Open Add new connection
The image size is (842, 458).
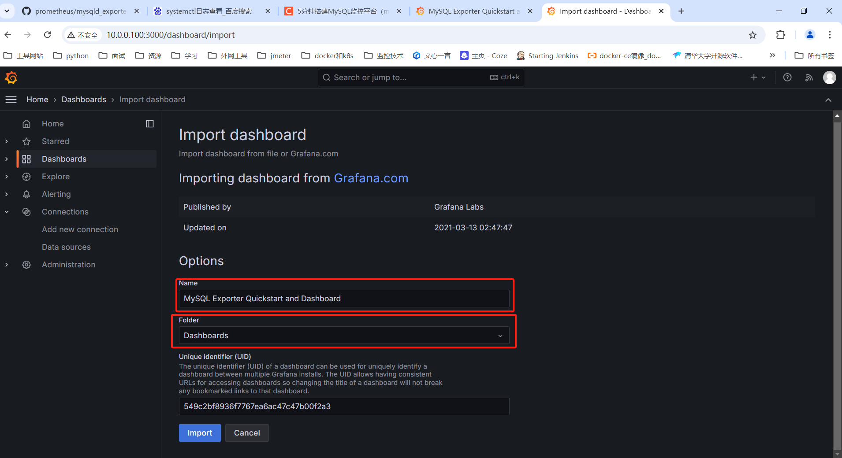(x=80, y=229)
